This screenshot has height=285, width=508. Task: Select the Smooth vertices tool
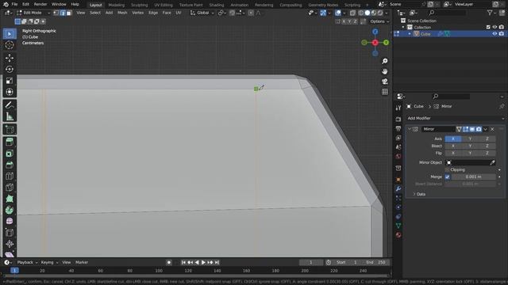click(10, 221)
